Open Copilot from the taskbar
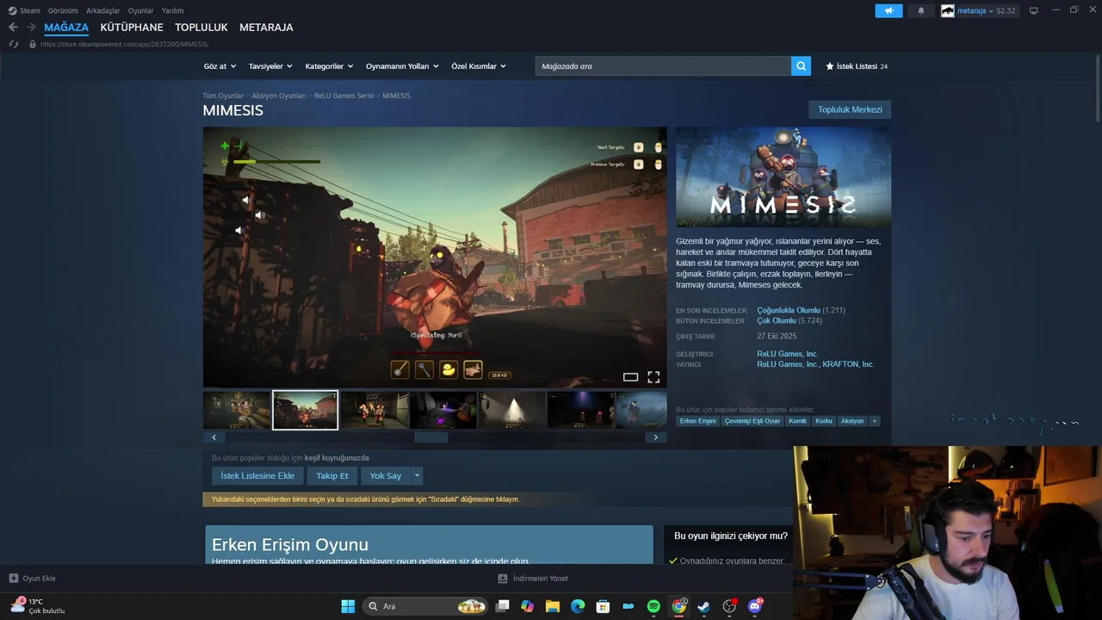Image resolution: width=1102 pixels, height=620 pixels. pyautogui.click(x=527, y=606)
